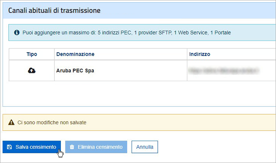Click the blurred address in Indirizzo column

click(x=223, y=70)
